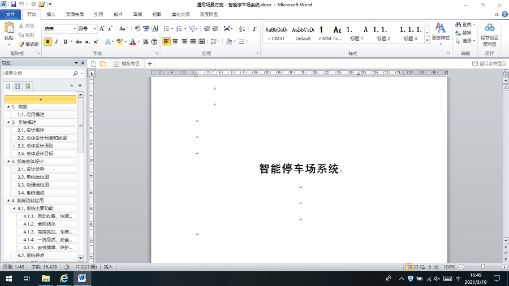The width and height of the screenshot is (509, 286).
Task: Click Decrease Indent icon
Action: click(207, 29)
